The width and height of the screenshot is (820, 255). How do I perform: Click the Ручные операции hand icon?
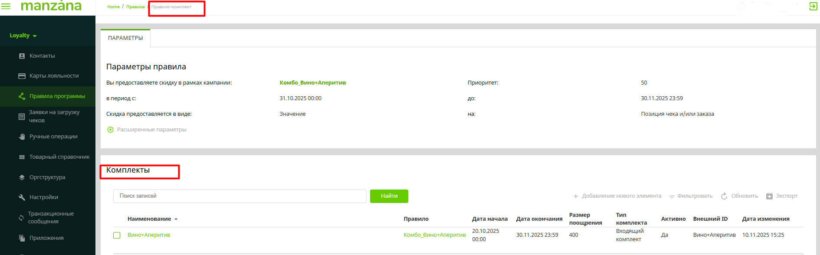click(22, 137)
